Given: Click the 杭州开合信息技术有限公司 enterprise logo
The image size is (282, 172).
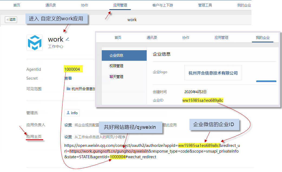Looking at the screenshot, I should tap(213, 73).
